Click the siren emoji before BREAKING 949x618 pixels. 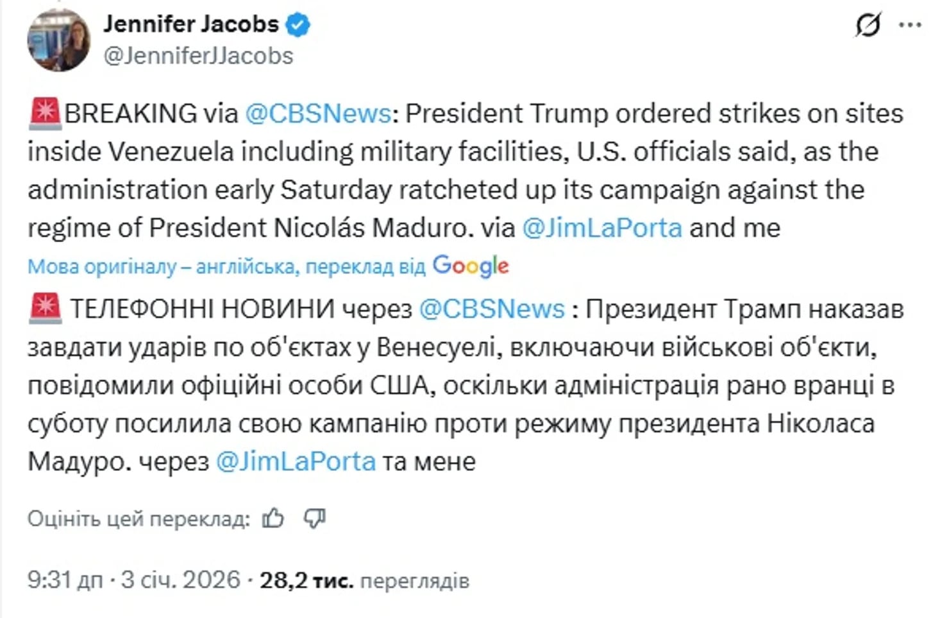[x=45, y=114]
